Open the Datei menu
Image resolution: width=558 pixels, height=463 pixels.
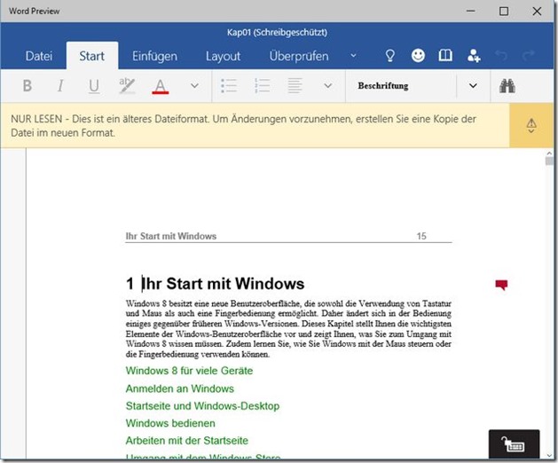(x=38, y=56)
